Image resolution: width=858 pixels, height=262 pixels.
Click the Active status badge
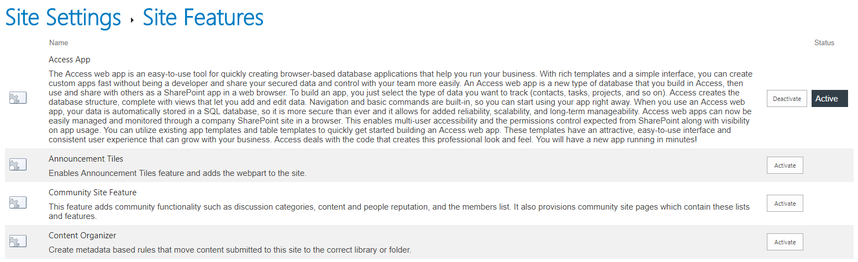[x=829, y=99]
